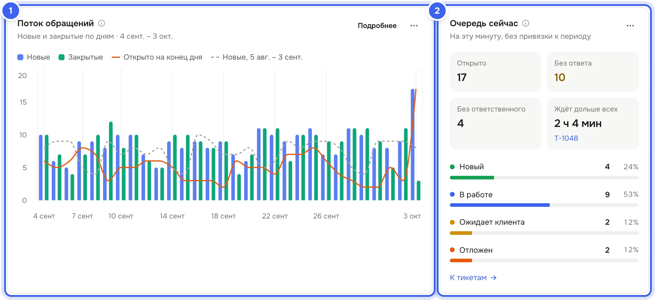This screenshot has width=656, height=301.
Task: Click the Подробнее button
Action: (377, 26)
